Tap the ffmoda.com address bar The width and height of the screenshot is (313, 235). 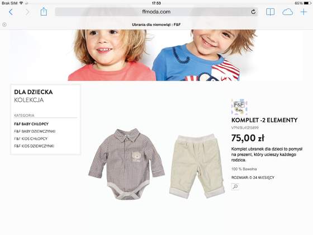click(x=156, y=12)
